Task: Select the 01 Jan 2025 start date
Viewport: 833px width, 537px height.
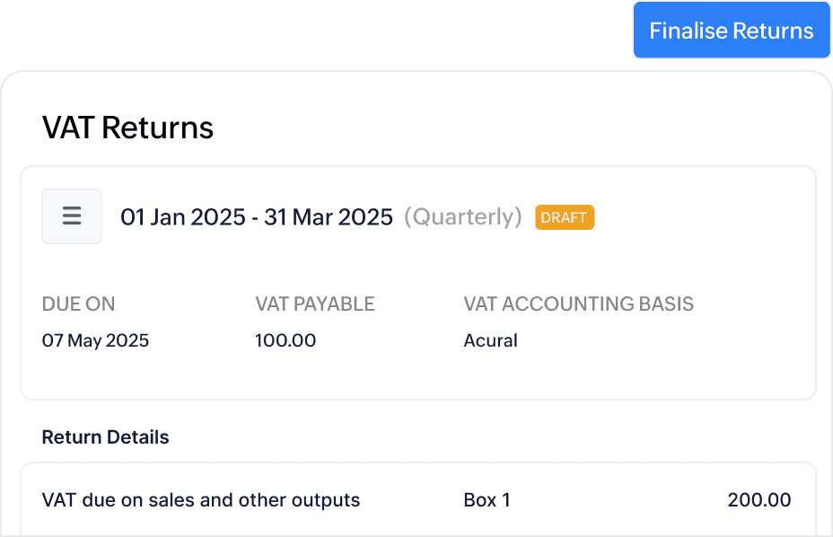Action: pos(182,216)
